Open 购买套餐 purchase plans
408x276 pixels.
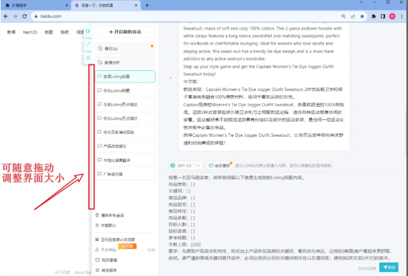pos(106,260)
